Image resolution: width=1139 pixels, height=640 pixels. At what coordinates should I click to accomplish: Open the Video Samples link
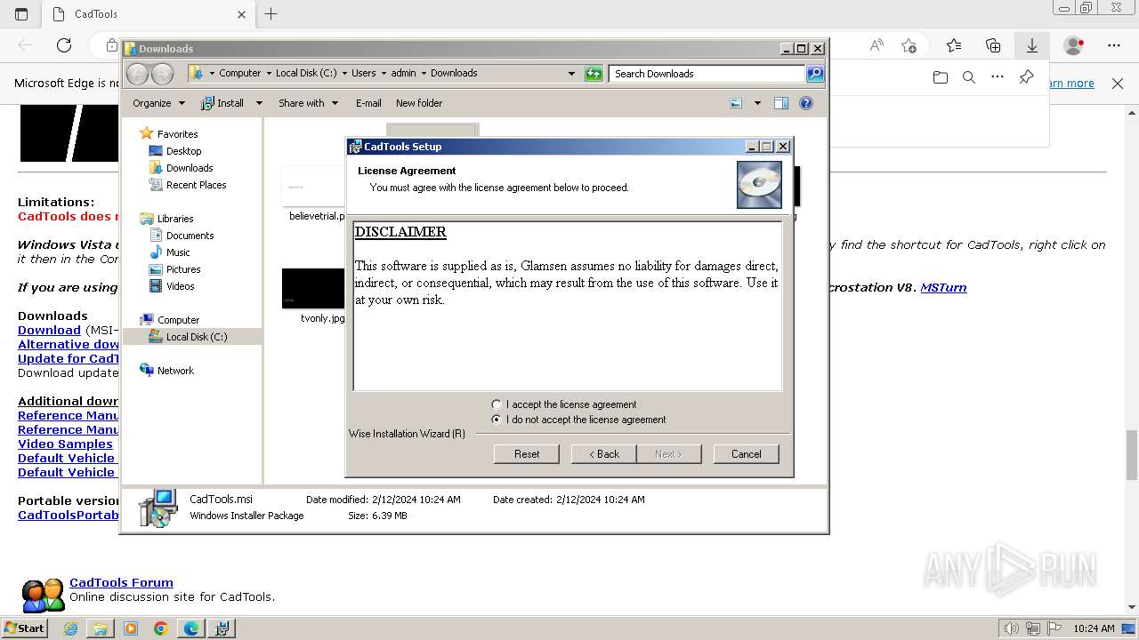pyautogui.click(x=65, y=444)
